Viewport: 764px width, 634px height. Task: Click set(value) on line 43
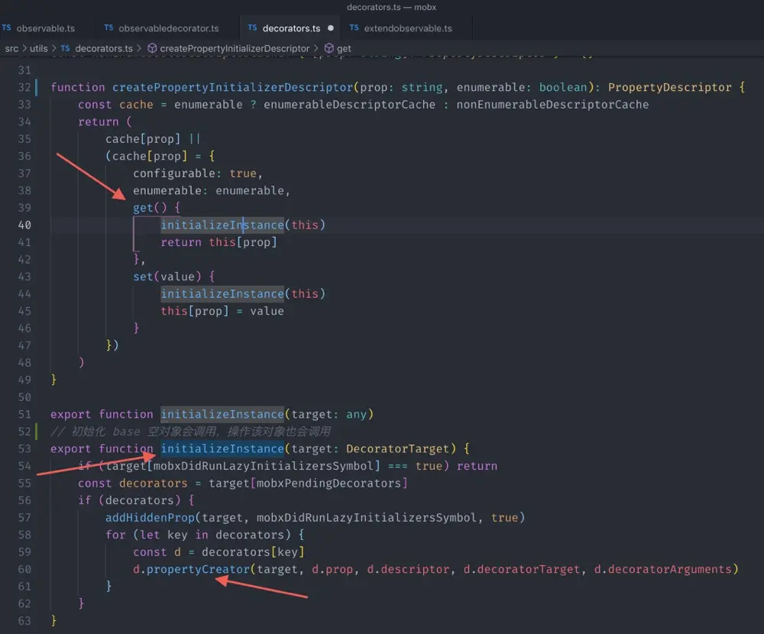pyautogui.click(x=167, y=277)
